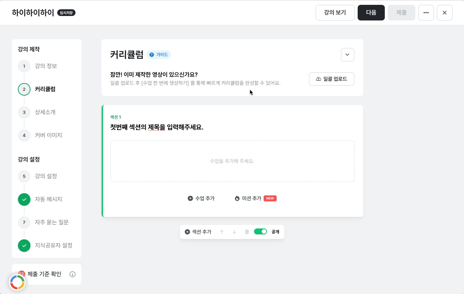
Task: Click the 임시저장 status badge
Action: 67,13
